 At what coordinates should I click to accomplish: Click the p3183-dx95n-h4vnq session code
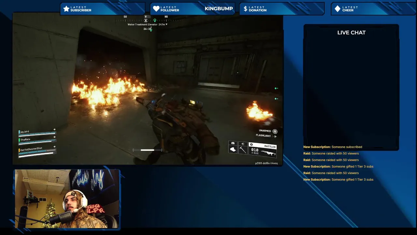point(266,163)
